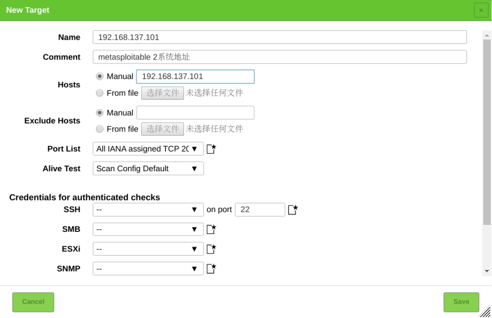Click the new port list icon
The width and height of the screenshot is (492, 318).
[x=211, y=149]
